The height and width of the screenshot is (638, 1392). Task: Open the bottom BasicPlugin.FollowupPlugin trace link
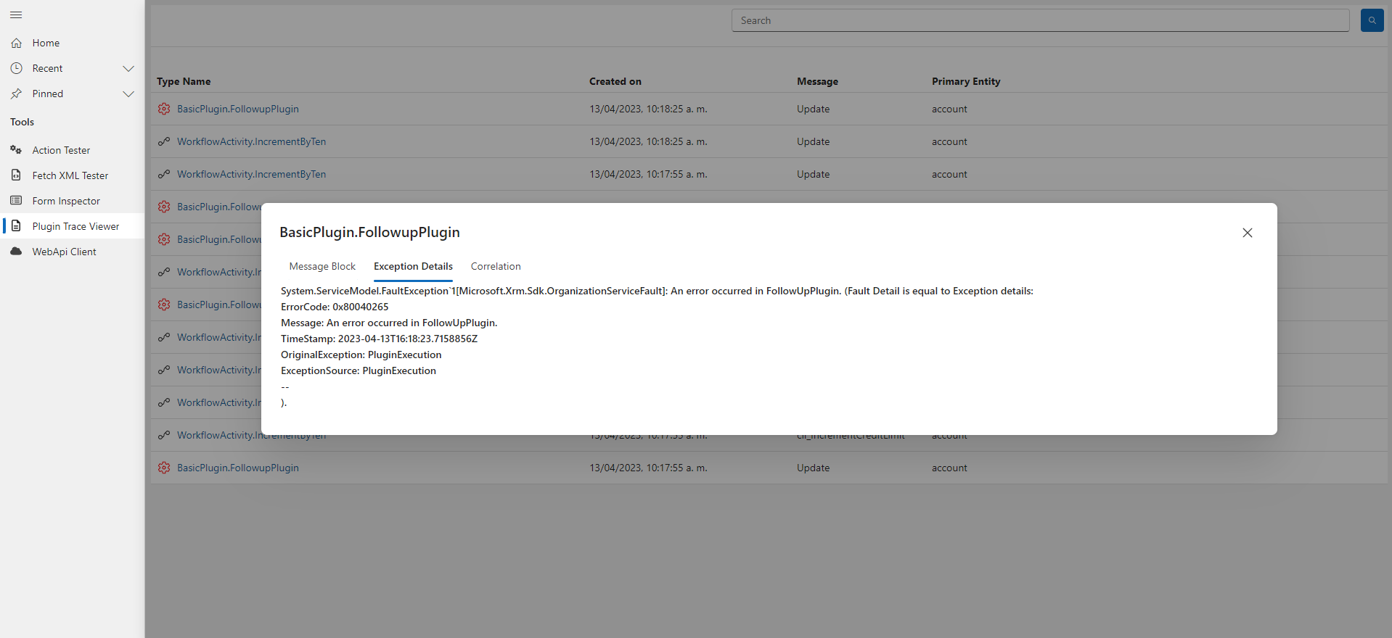point(238,468)
